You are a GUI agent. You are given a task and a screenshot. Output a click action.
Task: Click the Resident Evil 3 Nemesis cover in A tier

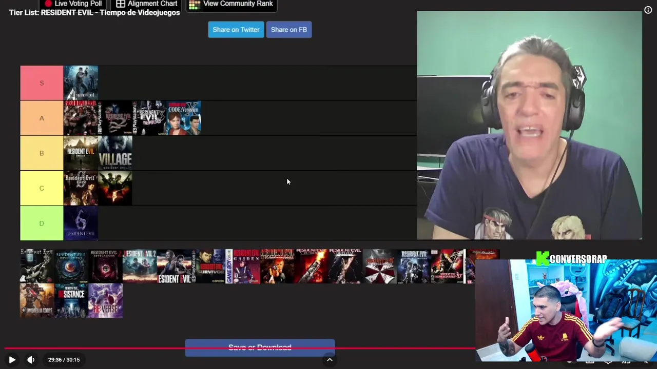click(x=149, y=118)
